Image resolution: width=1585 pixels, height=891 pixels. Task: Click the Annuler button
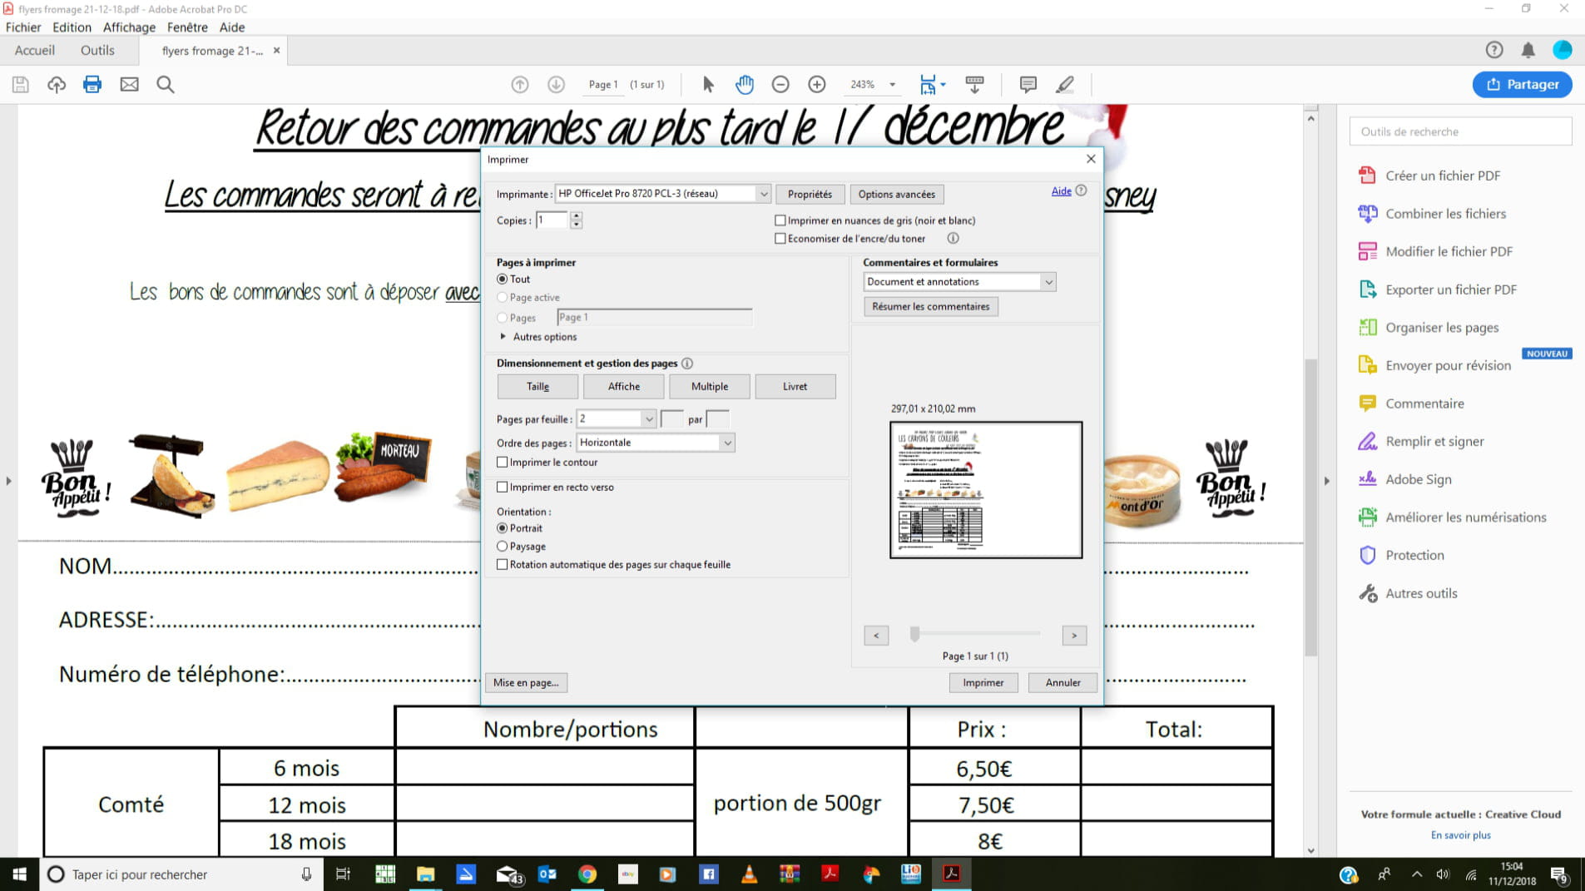click(x=1062, y=683)
